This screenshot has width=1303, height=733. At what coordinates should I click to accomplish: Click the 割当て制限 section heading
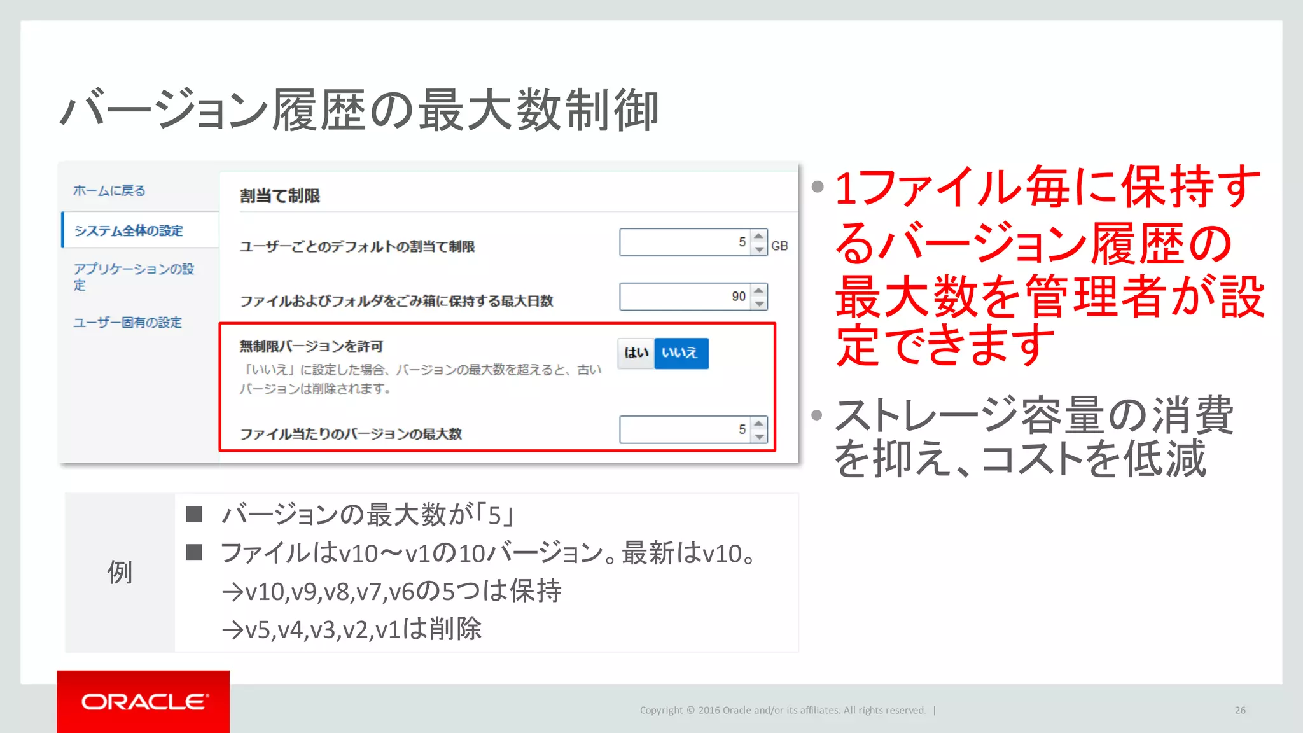(x=280, y=196)
